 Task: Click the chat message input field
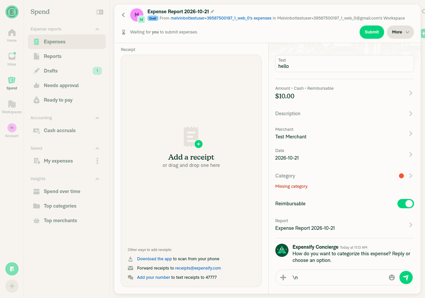[339, 277]
